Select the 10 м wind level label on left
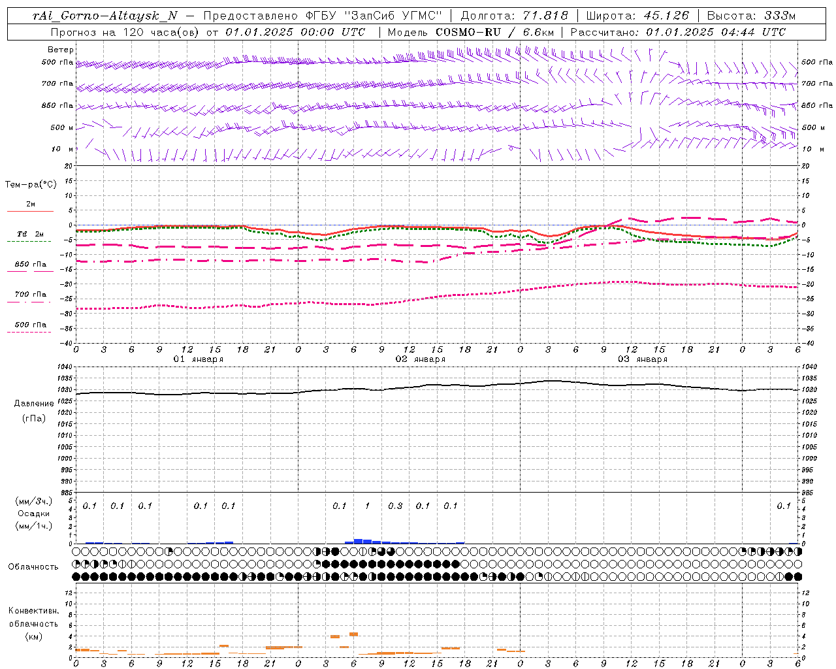 point(63,149)
